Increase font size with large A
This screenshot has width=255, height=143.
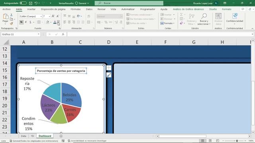53,16
